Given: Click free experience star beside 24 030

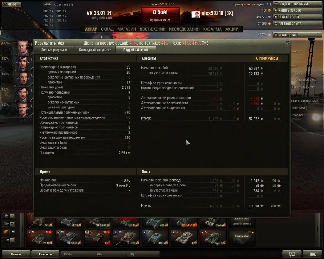Looking at the screenshot, I should 269,24.
